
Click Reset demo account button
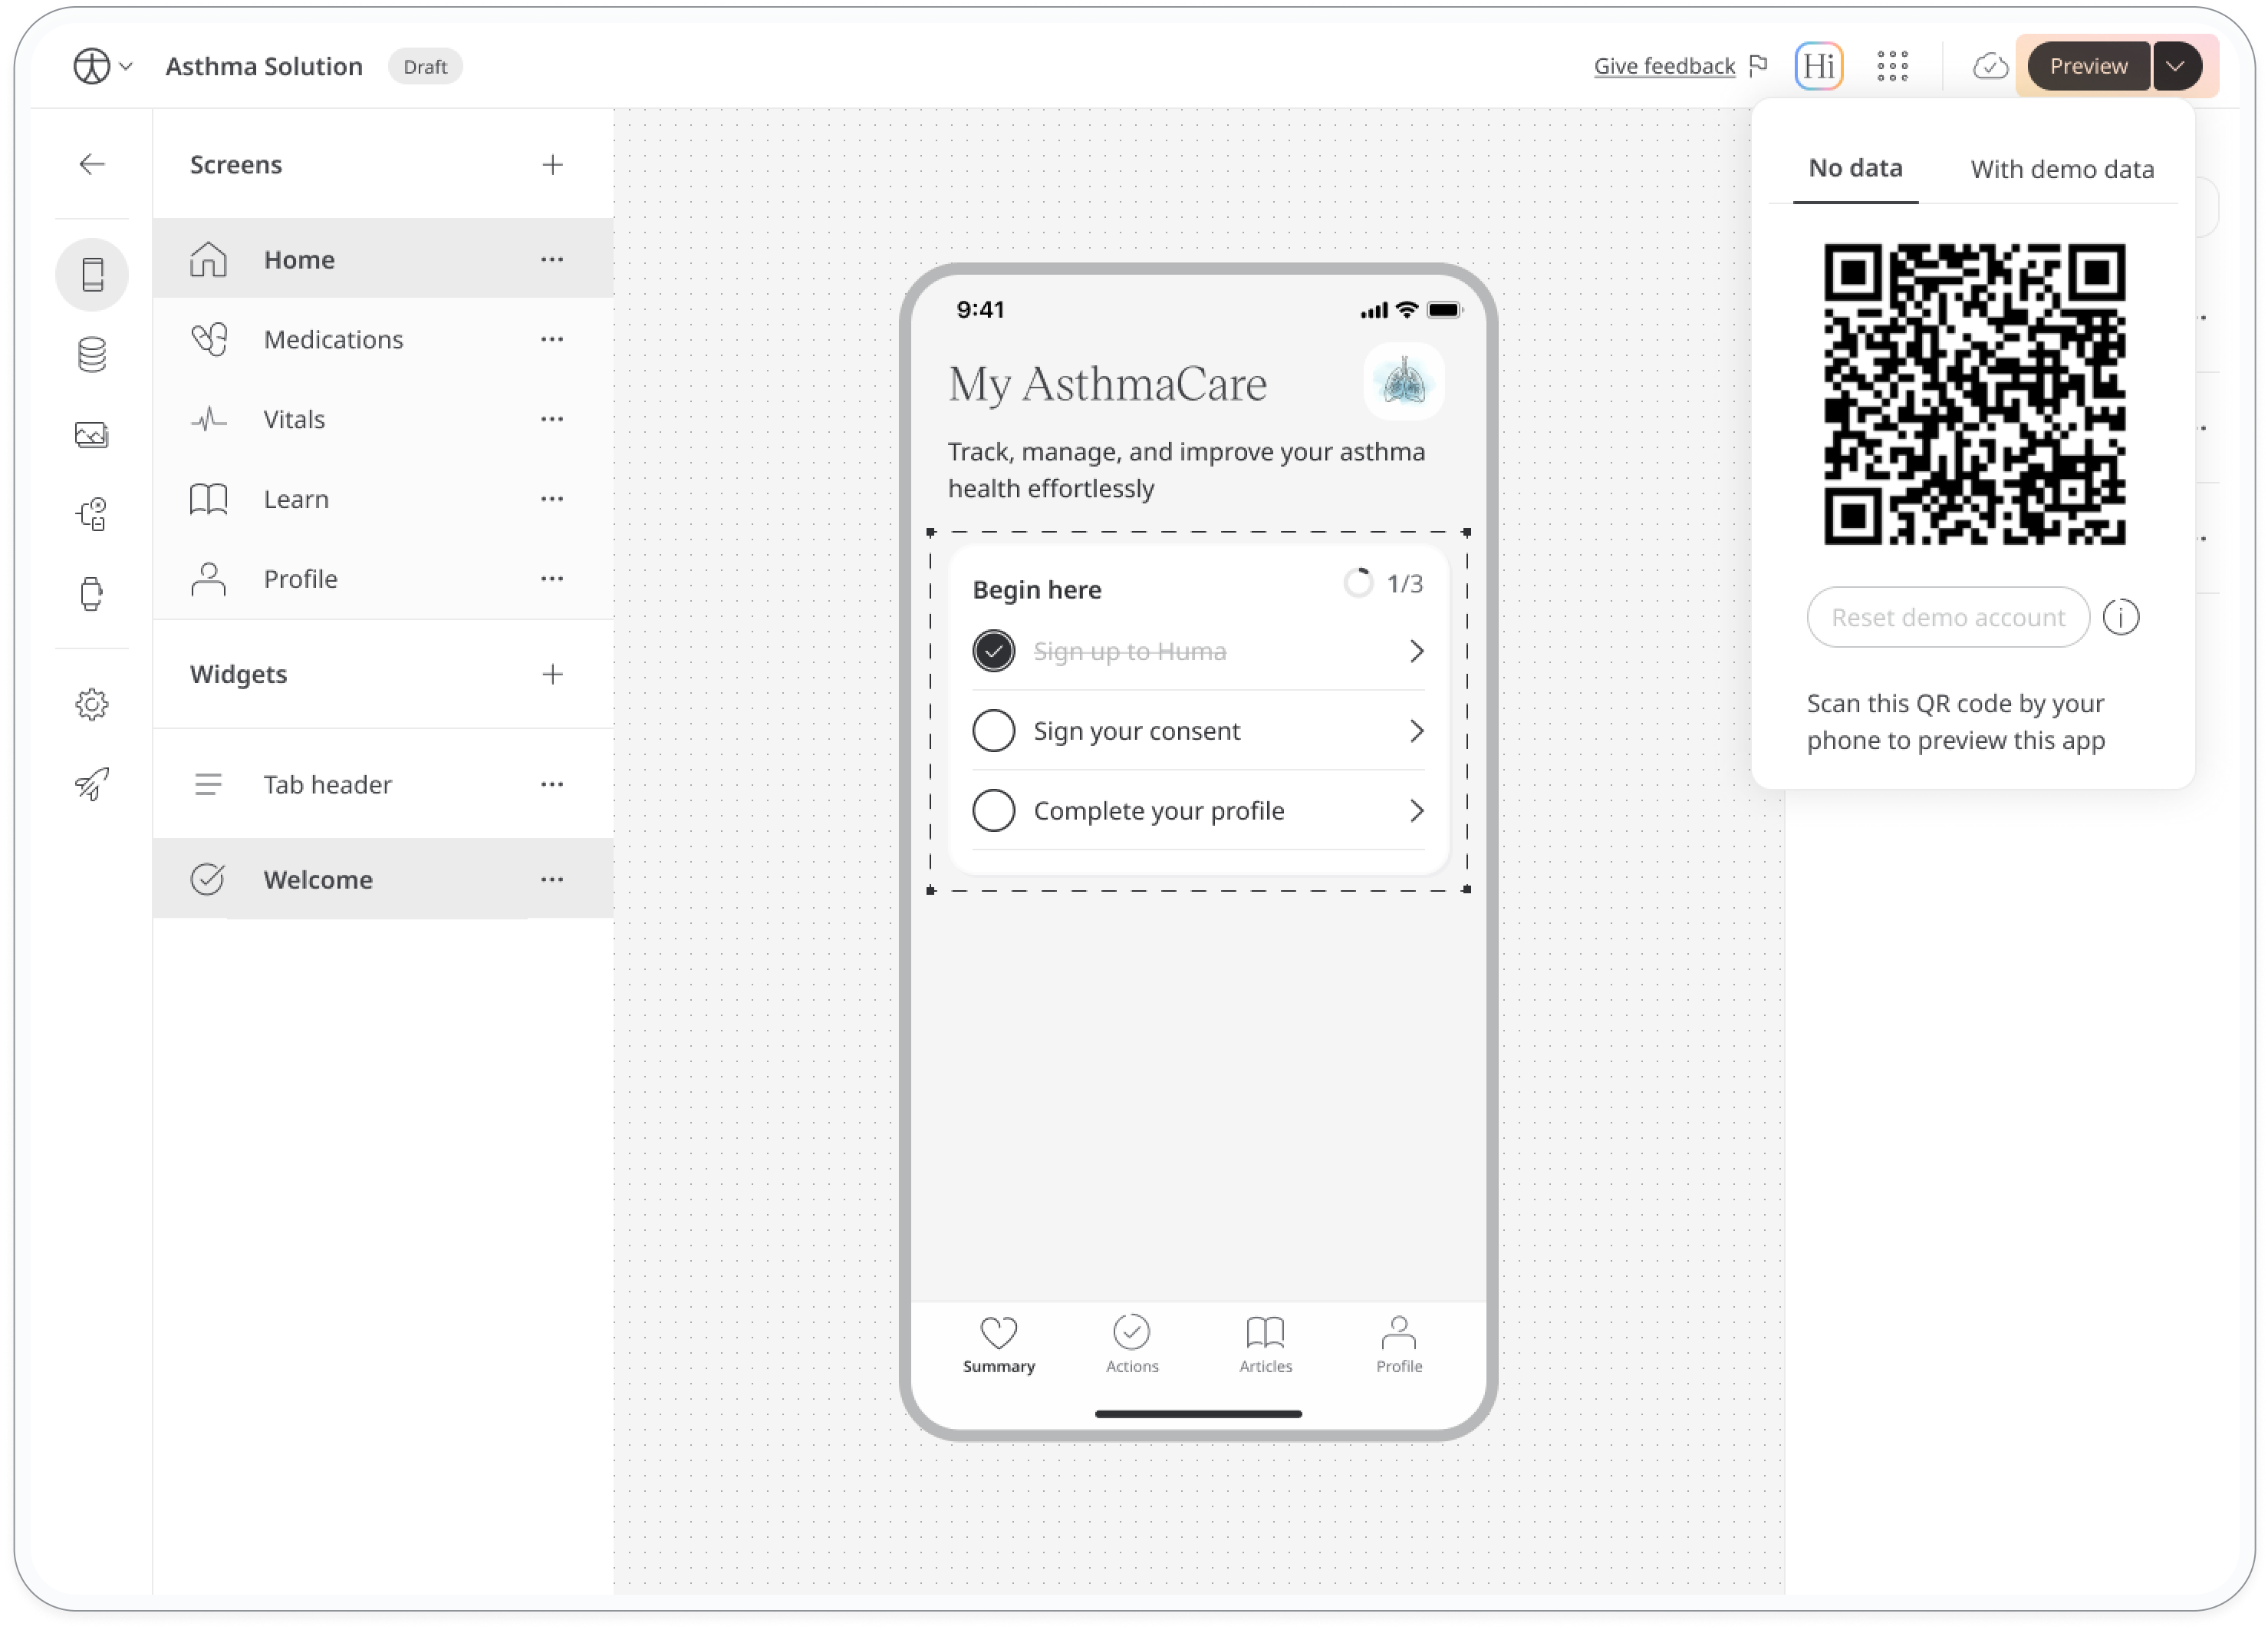[1948, 617]
